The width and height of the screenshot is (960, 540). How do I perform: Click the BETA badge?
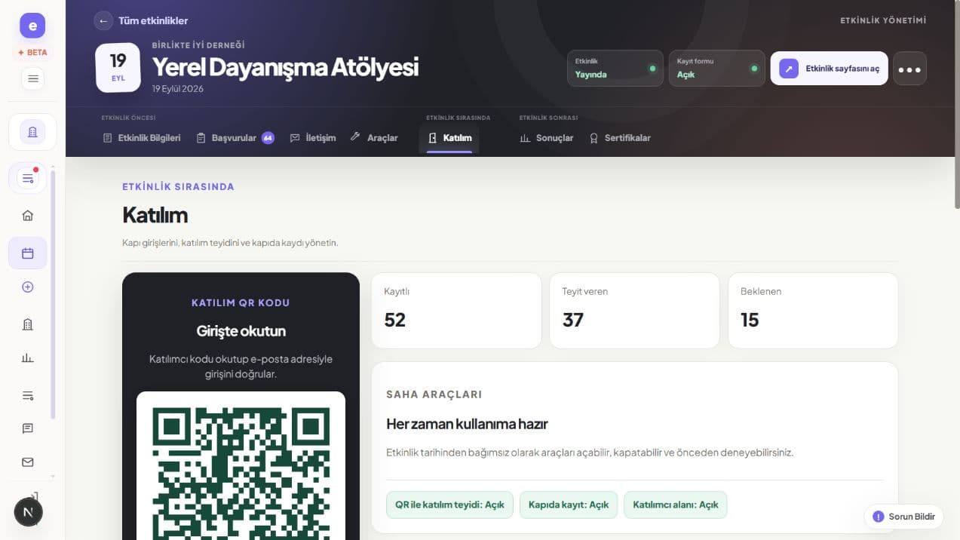pyautogui.click(x=32, y=53)
